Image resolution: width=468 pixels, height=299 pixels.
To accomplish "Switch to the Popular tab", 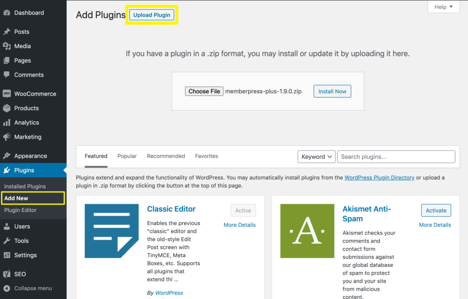I will pos(127,156).
